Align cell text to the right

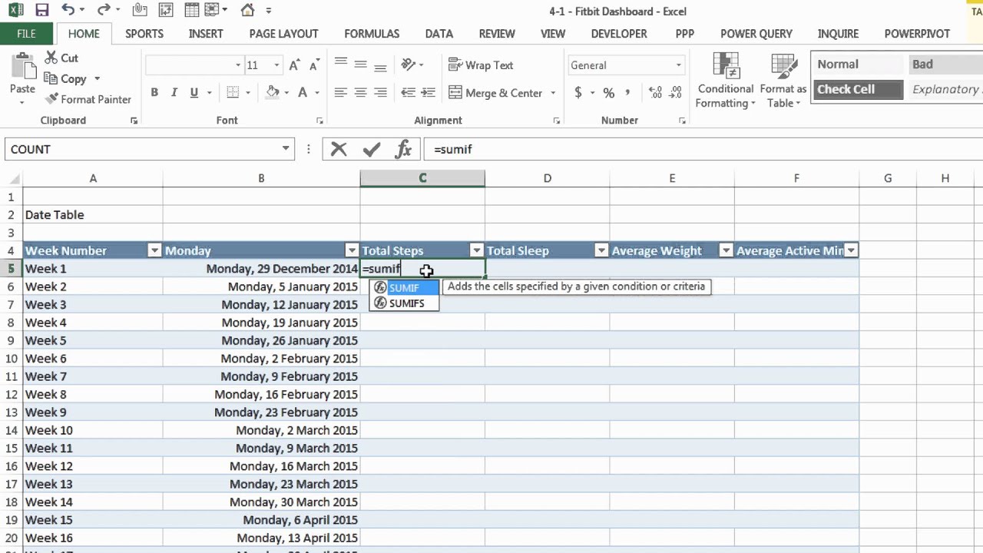[x=380, y=93]
